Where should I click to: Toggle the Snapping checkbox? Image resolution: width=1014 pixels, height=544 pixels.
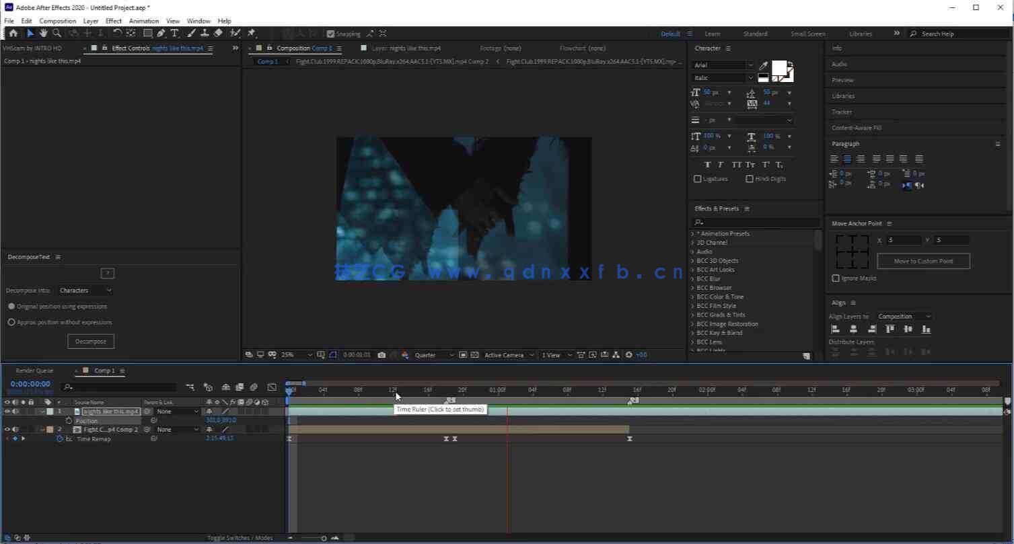click(x=330, y=34)
